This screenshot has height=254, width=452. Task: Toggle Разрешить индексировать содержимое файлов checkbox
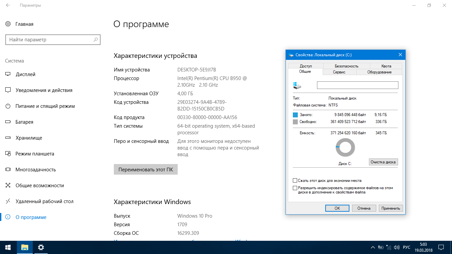coord(295,188)
